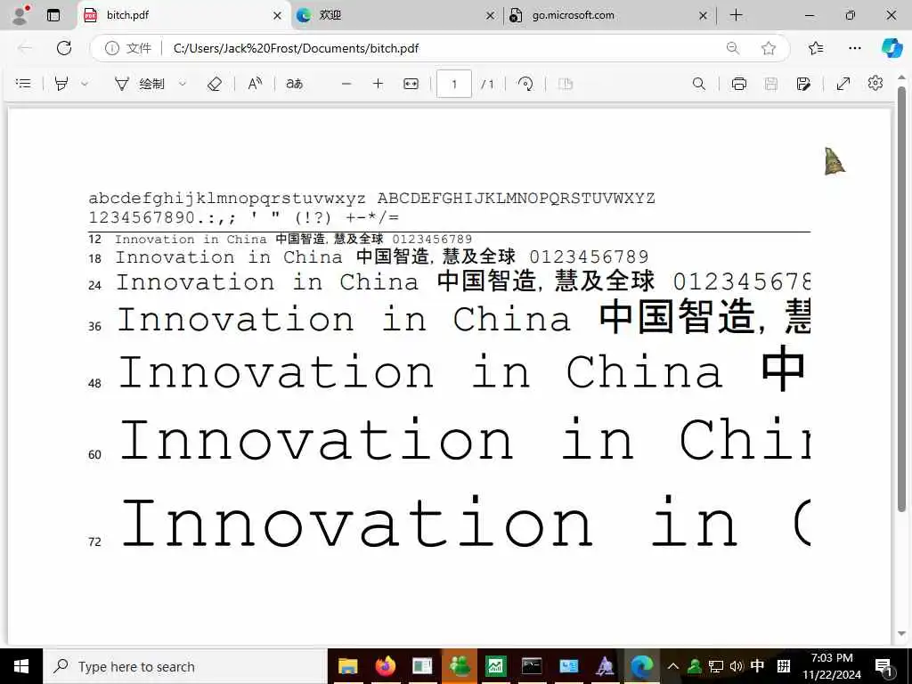Open the tab actions menu icon
The height and width of the screenshot is (684, 912).
53,15
